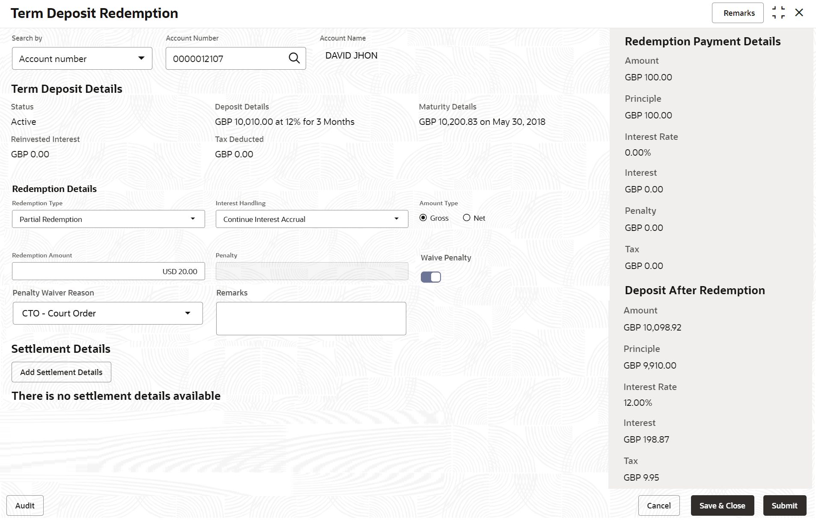Click deposit after redemption amount 'GBP 10,098.92'
This screenshot has width=816, height=523.
coord(652,328)
